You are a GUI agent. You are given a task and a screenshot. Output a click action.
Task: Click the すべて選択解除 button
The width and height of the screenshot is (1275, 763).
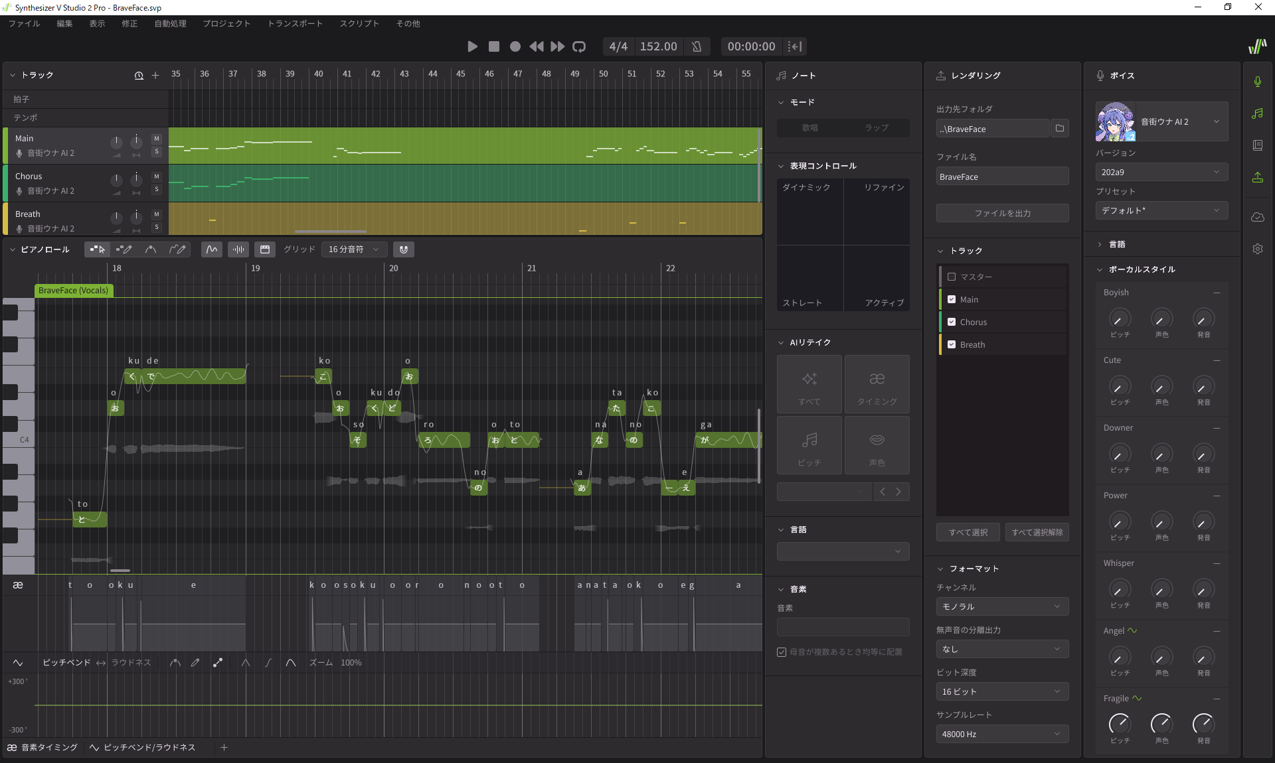pyautogui.click(x=1037, y=532)
